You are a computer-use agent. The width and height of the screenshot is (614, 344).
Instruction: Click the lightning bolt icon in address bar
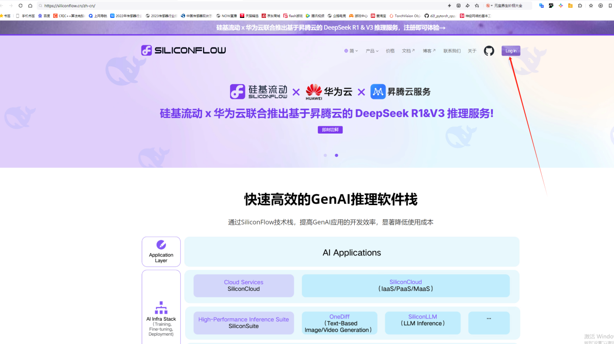pos(449,5)
